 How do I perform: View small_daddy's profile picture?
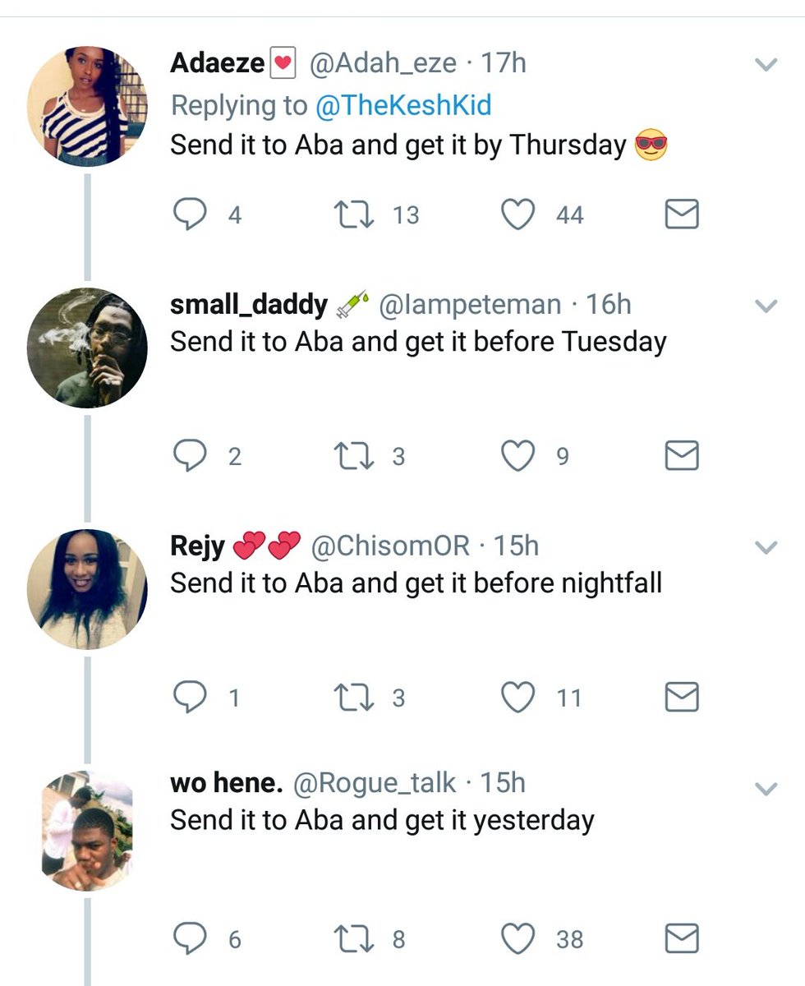87,348
